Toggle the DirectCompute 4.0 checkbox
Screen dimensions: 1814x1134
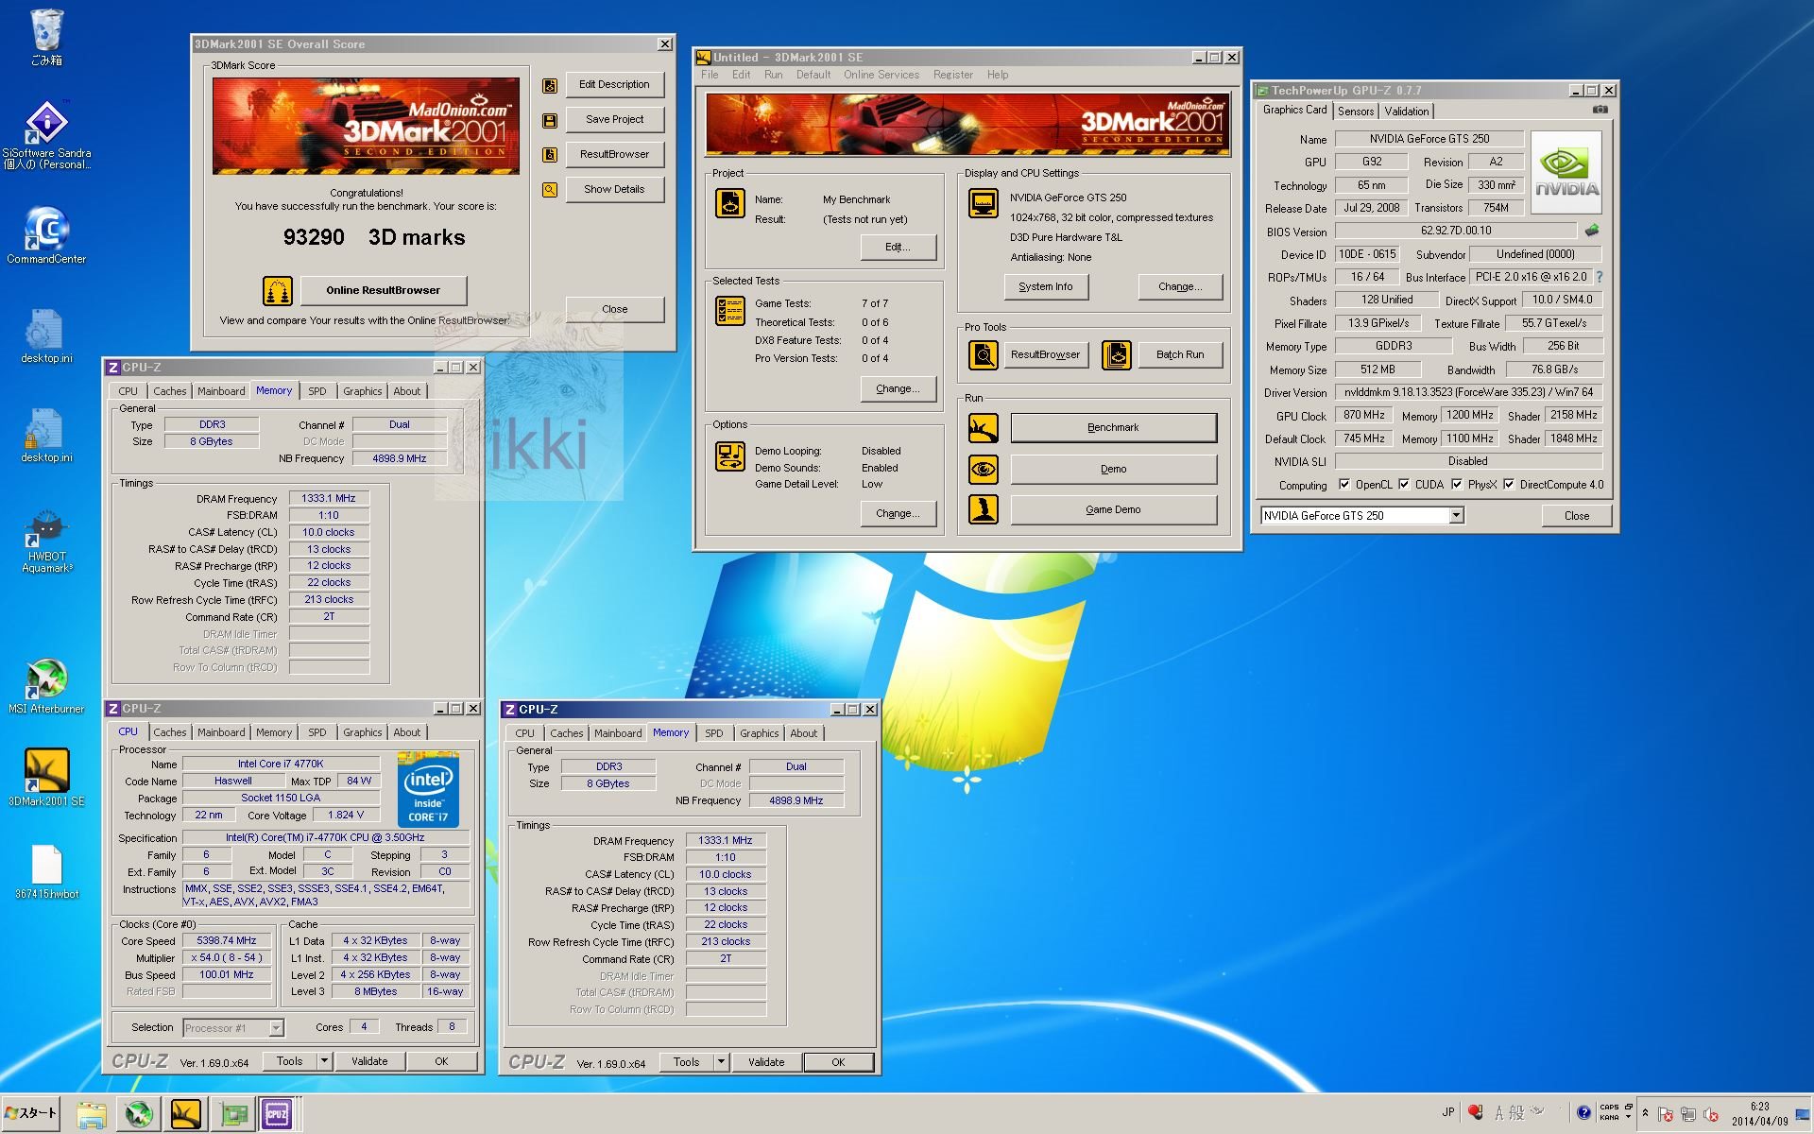click(x=1509, y=485)
